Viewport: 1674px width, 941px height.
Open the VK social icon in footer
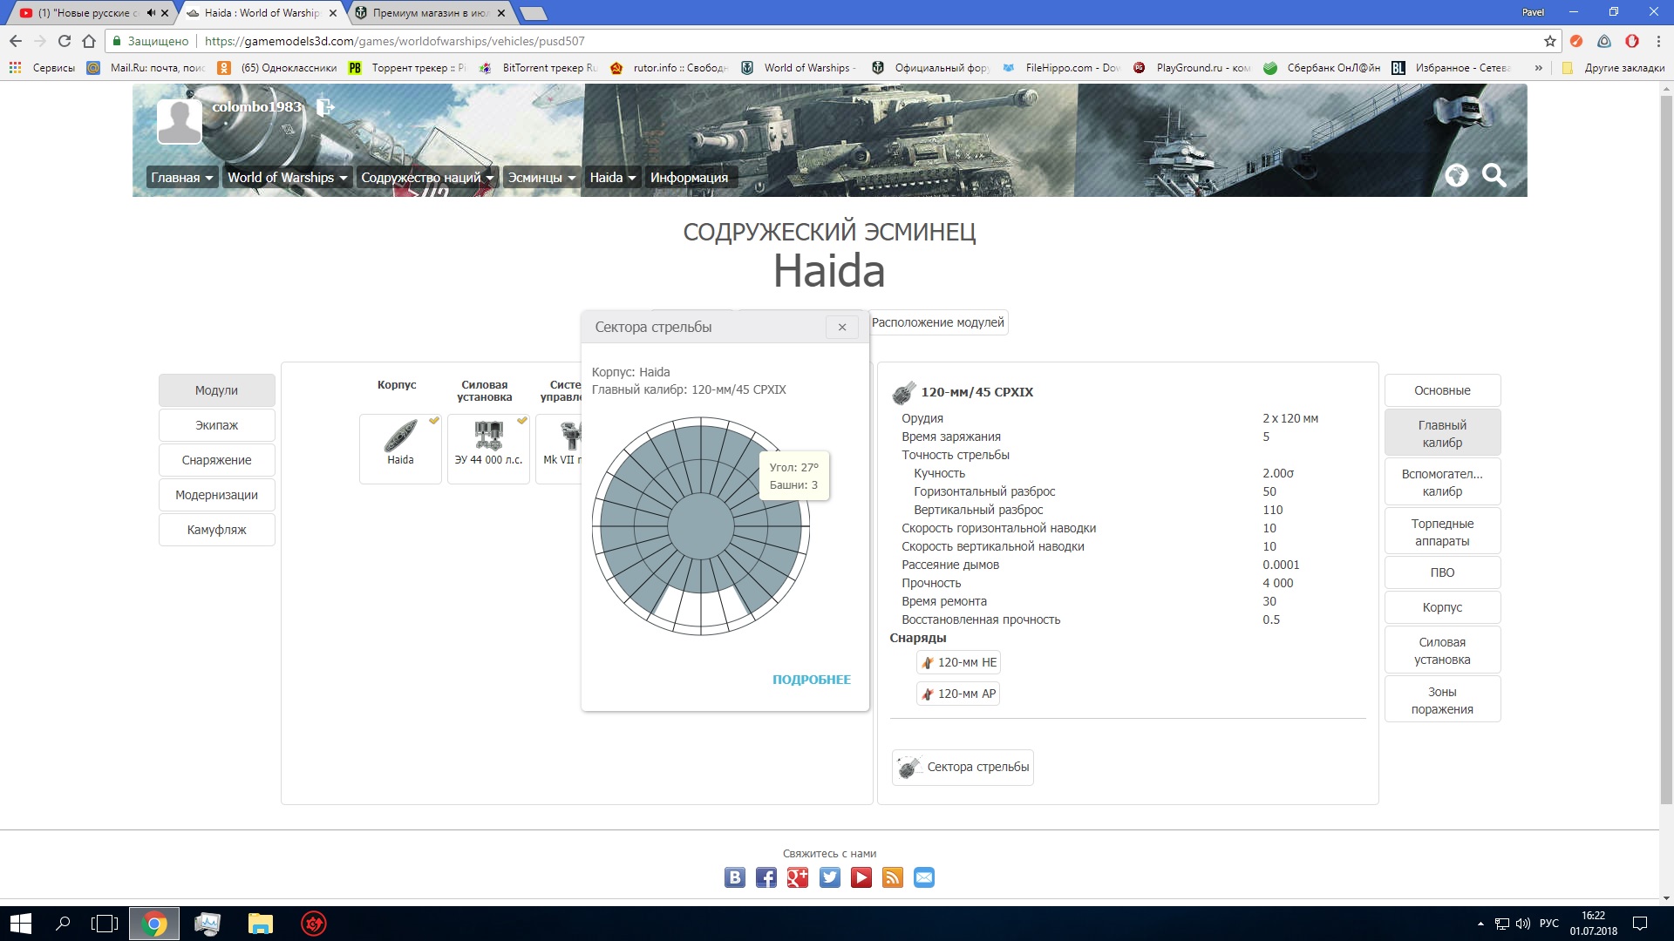point(735,877)
